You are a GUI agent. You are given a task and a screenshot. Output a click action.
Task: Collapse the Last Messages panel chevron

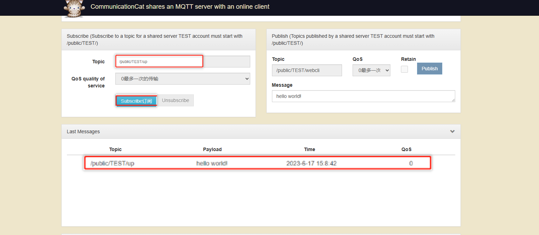tap(452, 131)
